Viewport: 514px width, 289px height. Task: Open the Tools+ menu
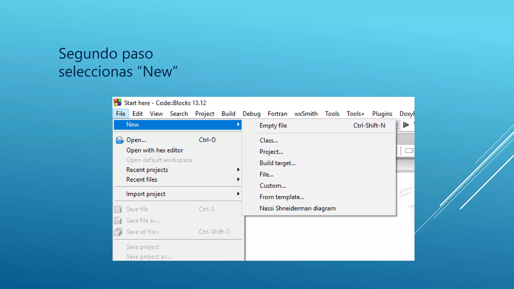(355, 114)
